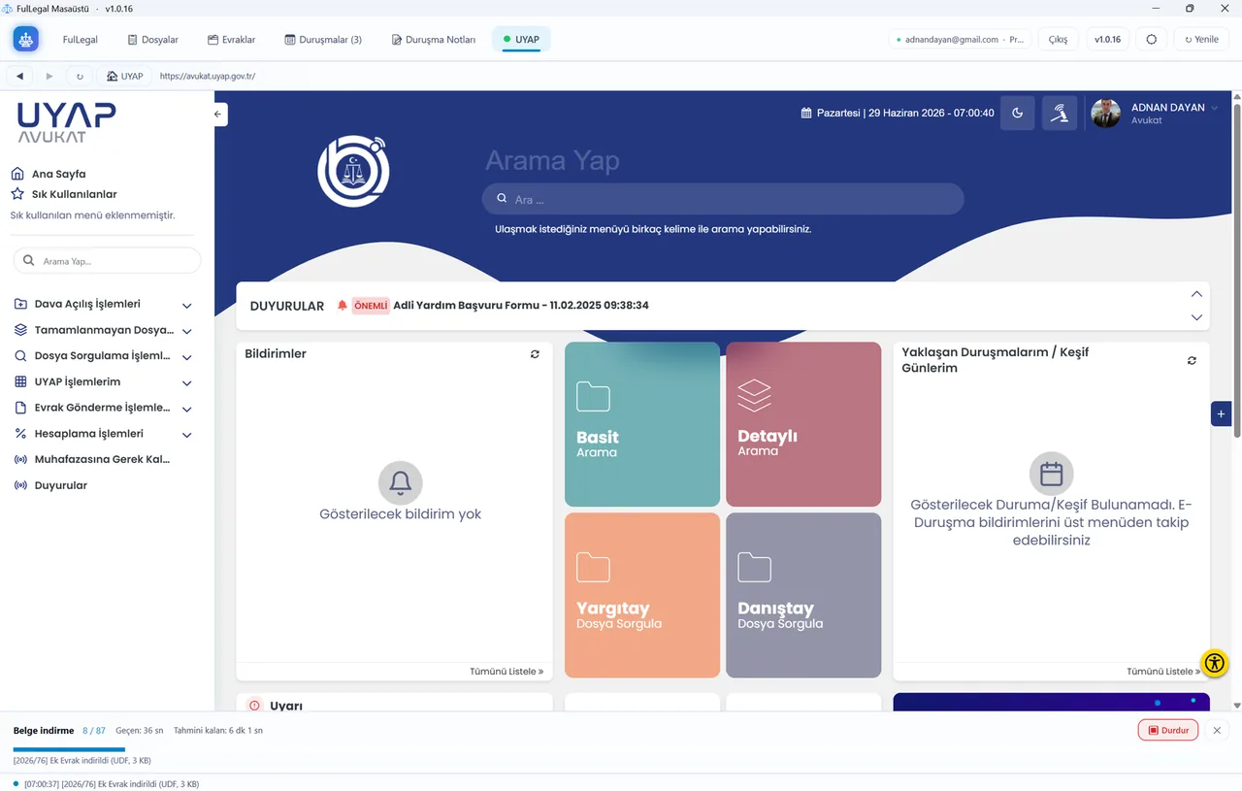
Task: Reload the page with the browser reload icon
Action: (80, 76)
